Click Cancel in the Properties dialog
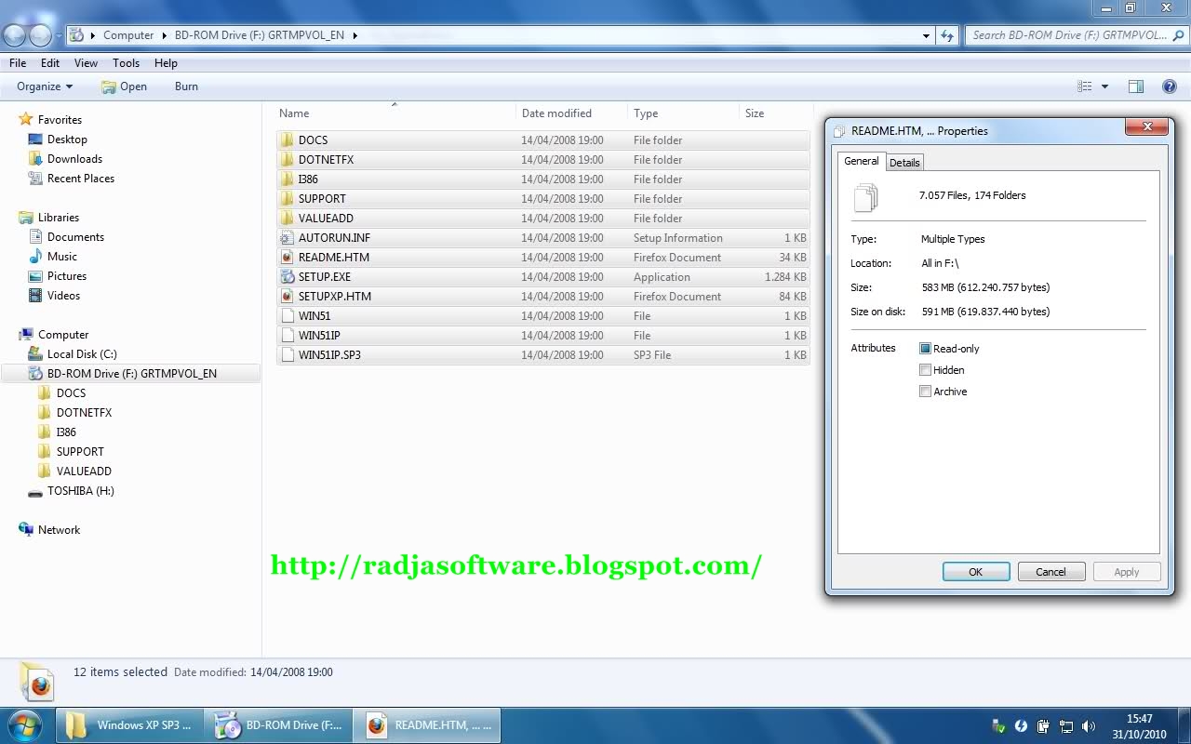Viewport: 1191px width, 744px height. coord(1051,572)
